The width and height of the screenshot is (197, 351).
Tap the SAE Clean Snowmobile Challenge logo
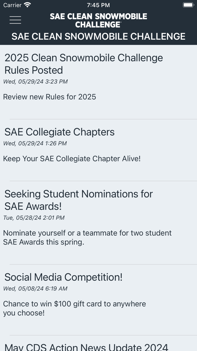tap(98, 20)
